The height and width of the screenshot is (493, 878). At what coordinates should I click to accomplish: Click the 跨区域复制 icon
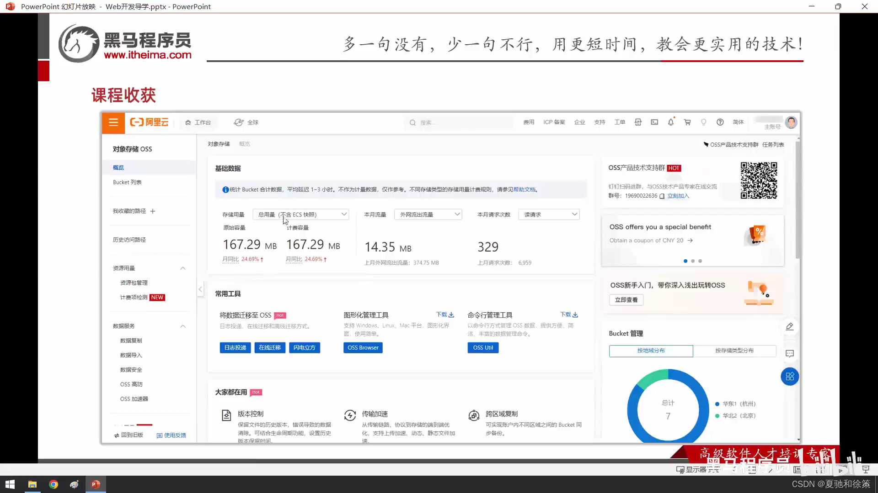[x=474, y=415]
